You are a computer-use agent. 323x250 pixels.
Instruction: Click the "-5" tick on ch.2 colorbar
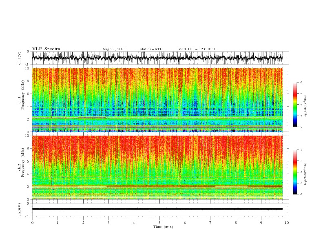pyautogui.click(x=301, y=172)
